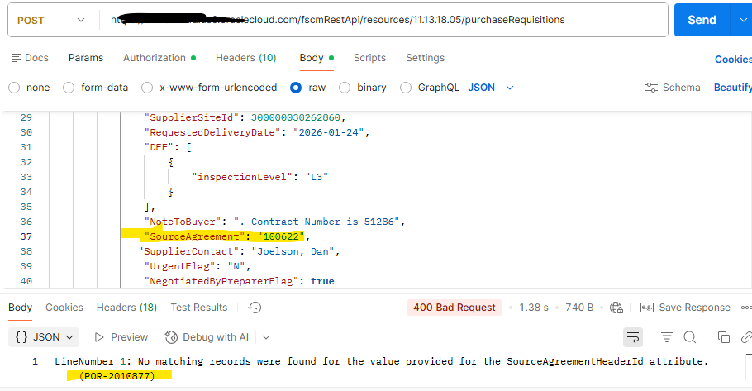The width and height of the screenshot is (752, 391).
Task: Click the SupplierSiteId value 300000030262860
Action: tap(296, 117)
